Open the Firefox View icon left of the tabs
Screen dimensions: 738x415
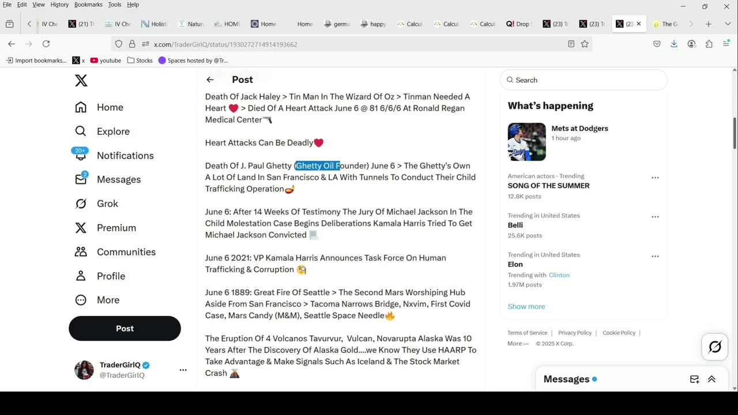pyautogui.click(x=9, y=24)
